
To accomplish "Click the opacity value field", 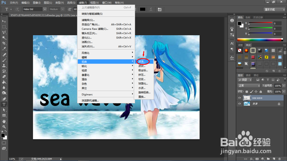I will click(278, 86).
